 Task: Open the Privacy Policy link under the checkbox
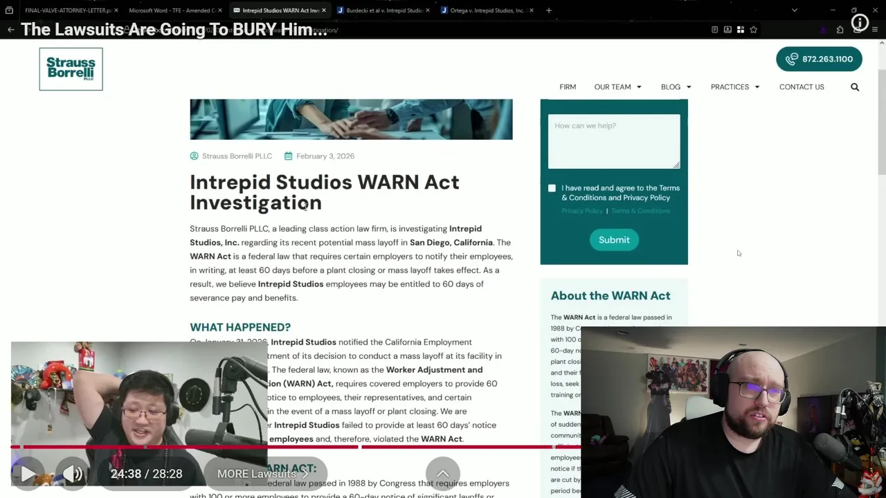click(x=581, y=211)
